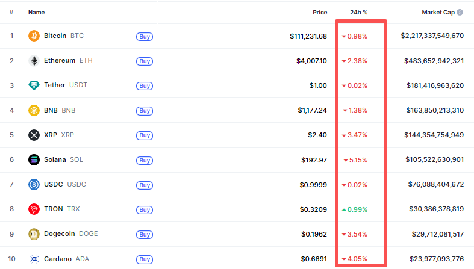Click the # rank column header
474x269 pixels.
(x=11, y=12)
